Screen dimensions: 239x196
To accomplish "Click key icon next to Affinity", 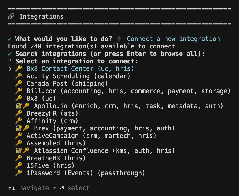I will (19, 121).
